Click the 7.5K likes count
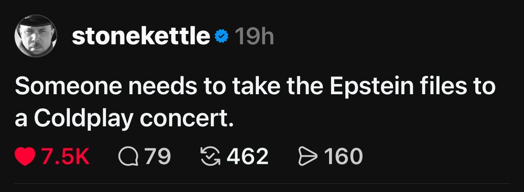Screen dimensions: 524x192 pyautogui.click(x=65, y=156)
